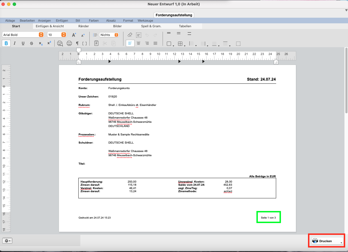Switch to the Einfügen & Ansicht tab
Viewport: 348px width, 252px height.
(x=50, y=26)
